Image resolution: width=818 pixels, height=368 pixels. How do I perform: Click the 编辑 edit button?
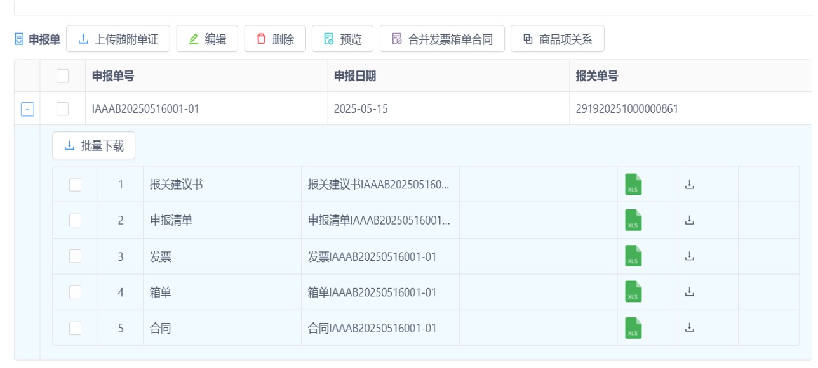[207, 39]
